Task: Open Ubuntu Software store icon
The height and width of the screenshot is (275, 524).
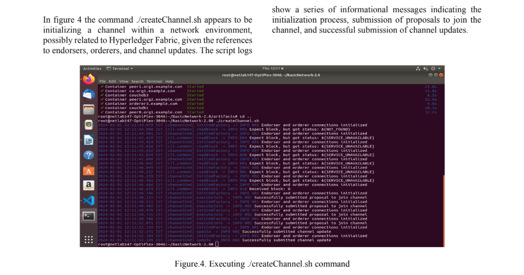Action: 89,171
